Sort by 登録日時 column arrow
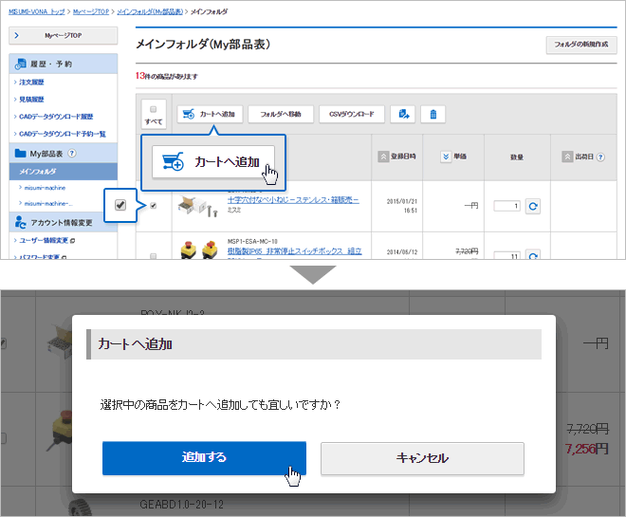Image resolution: width=626 pixels, height=517 pixels. [383, 157]
